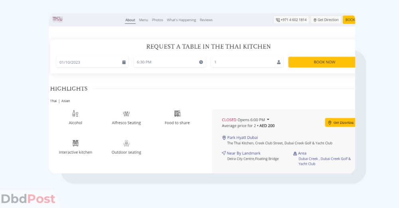399x208 pixels.
Task: Click the Thai Kitchen logo
Action: pyautogui.click(x=57, y=20)
